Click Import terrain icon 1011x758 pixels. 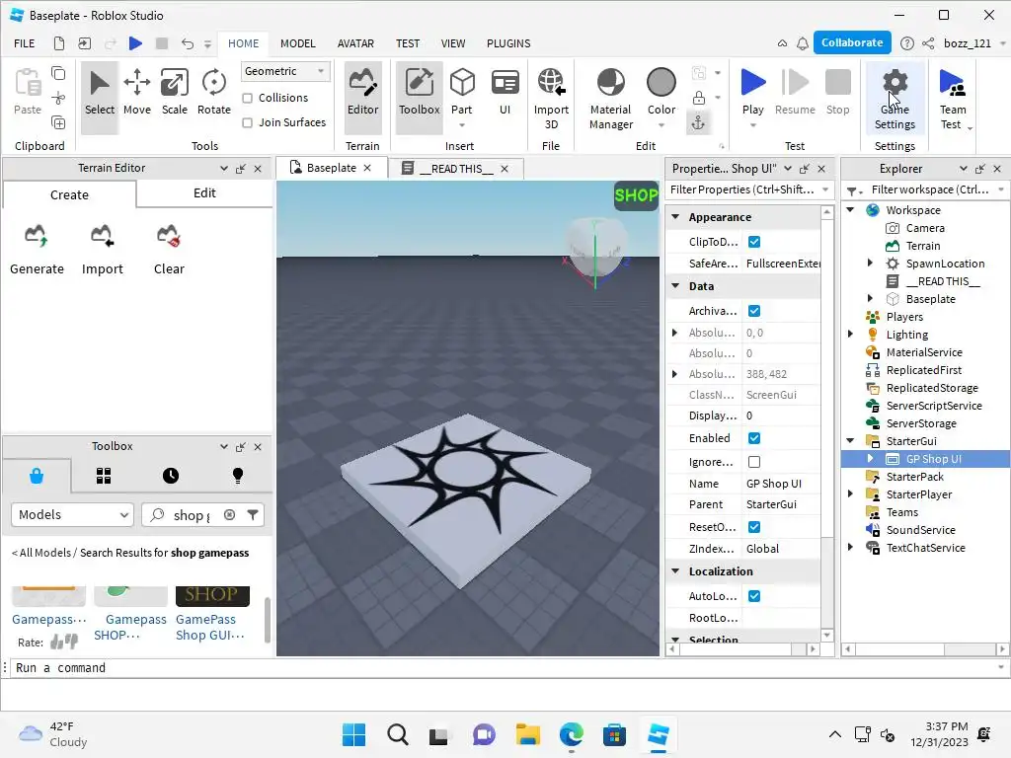[102, 250]
